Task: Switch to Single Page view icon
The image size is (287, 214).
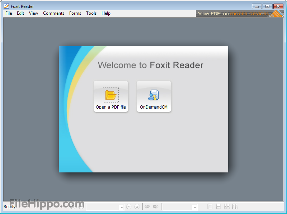Action: [210, 206]
